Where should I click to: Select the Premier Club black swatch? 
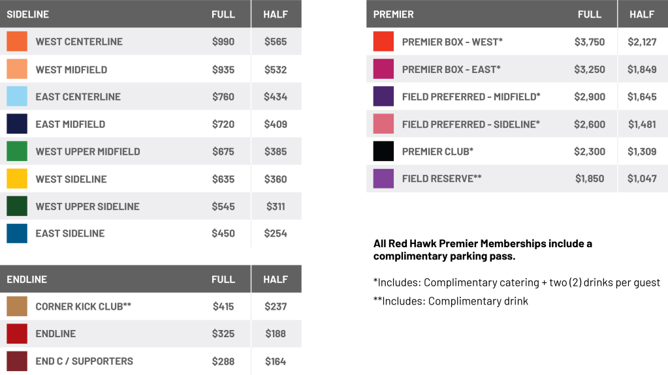383,151
